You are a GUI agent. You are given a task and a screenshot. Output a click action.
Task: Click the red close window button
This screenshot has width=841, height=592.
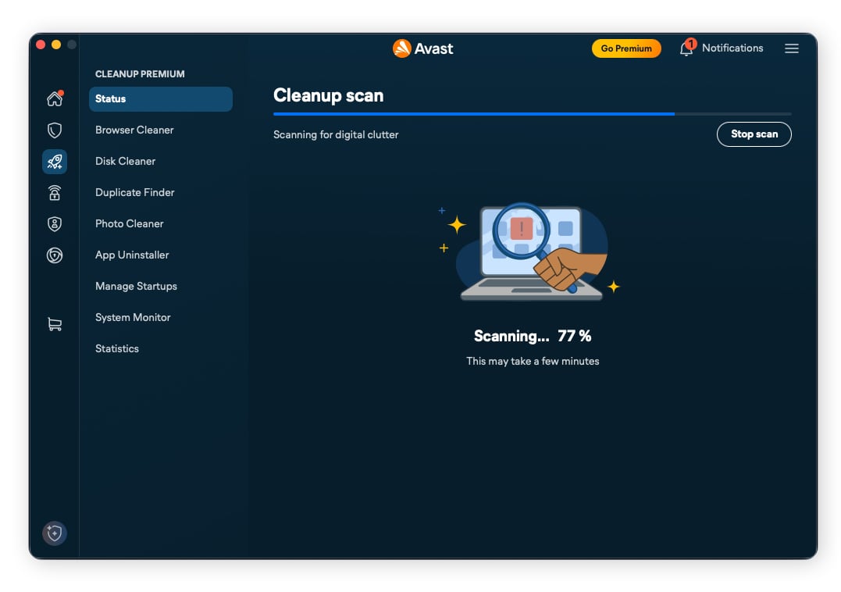click(41, 45)
